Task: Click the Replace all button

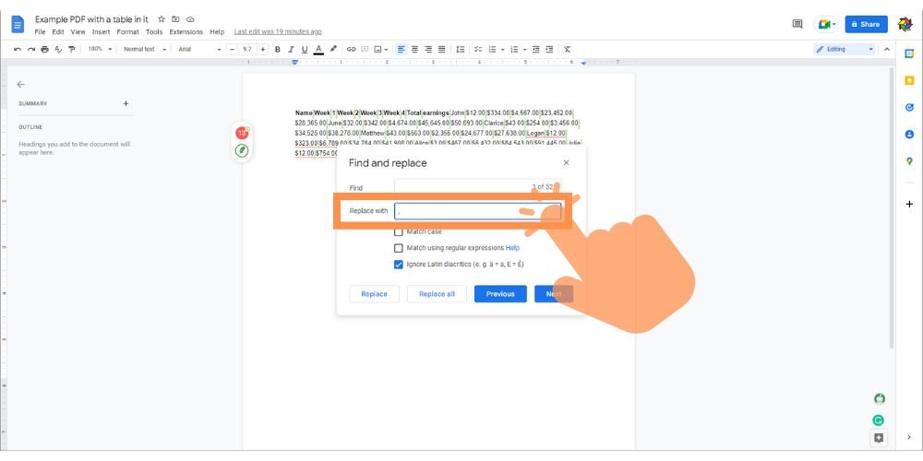Action: coord(437,294)
